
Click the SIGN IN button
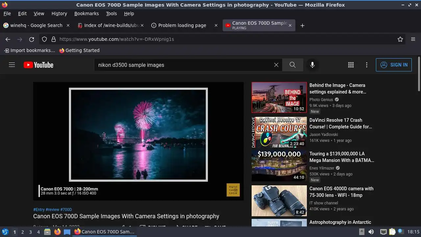tap(394, 65)
